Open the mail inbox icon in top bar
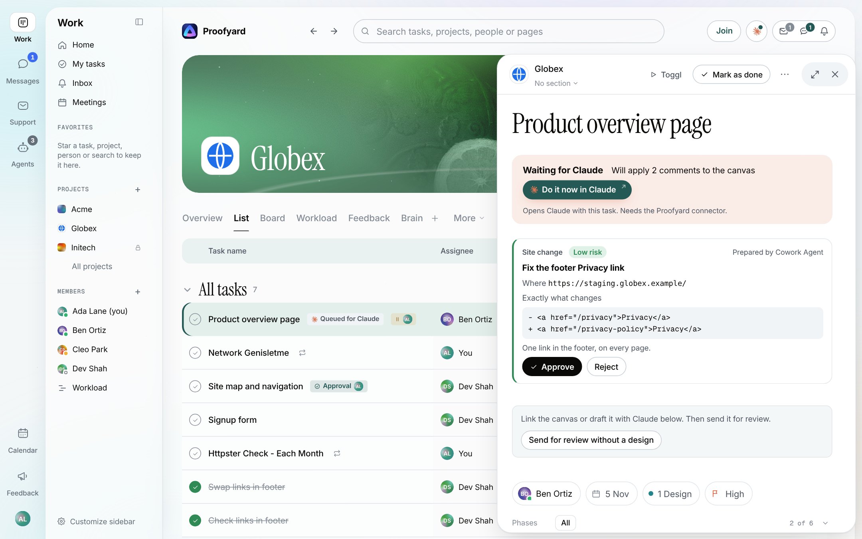The height and width of the screenshot is (539, 862). pyautogui.click(x=784, y=31)
